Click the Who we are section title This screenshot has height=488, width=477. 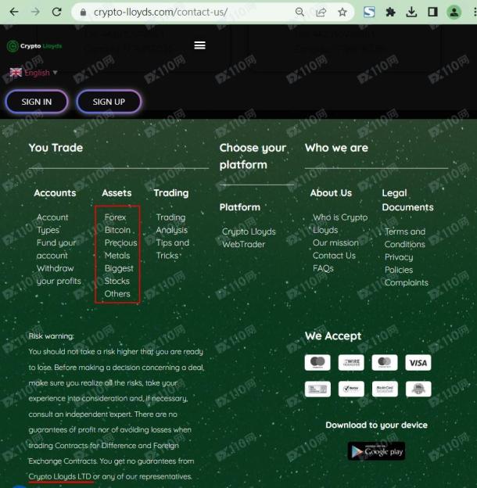point(337,148)
